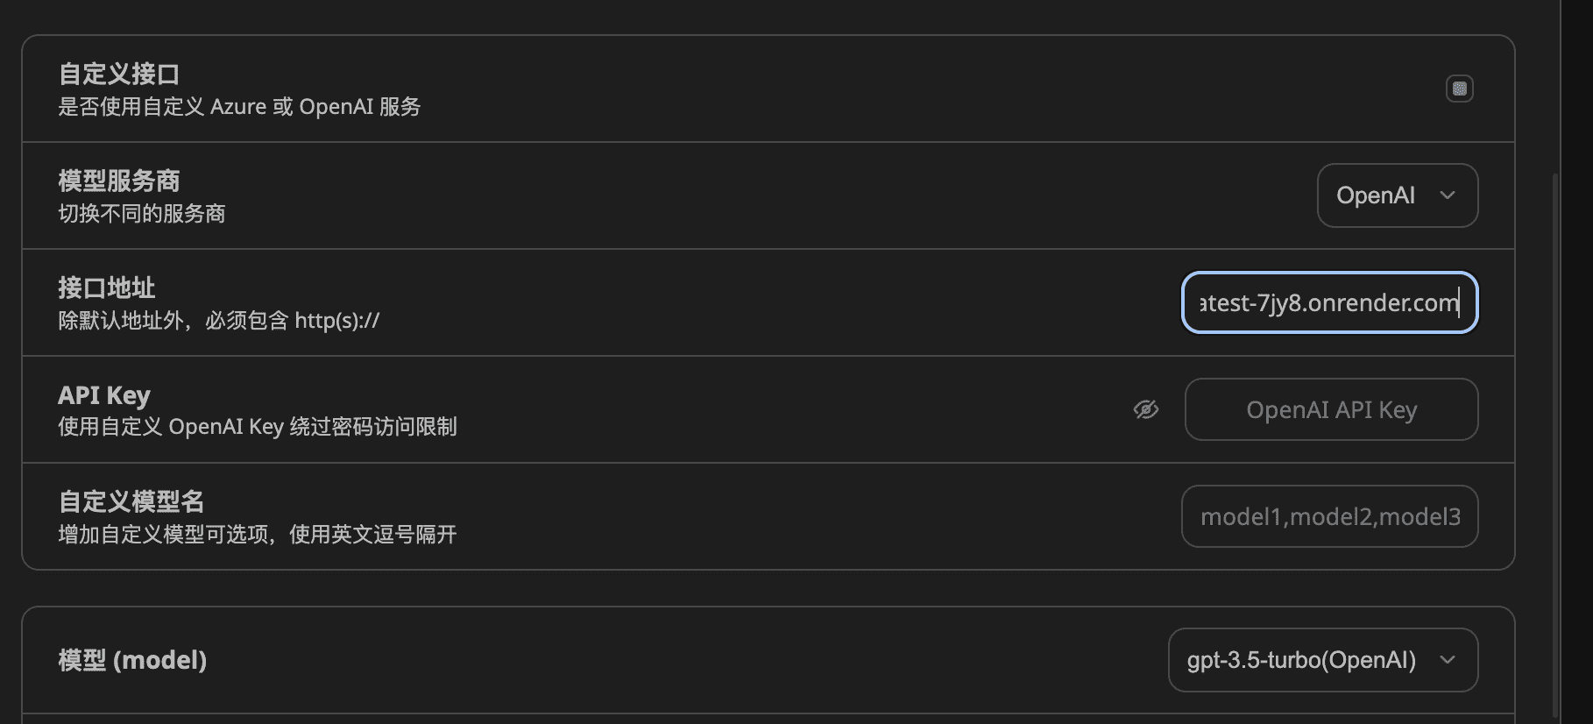1593x724 pixels.
Task: Click the vertical scrollbar on the right edge
Action: pyautogui.click(x=1555, y=438)
